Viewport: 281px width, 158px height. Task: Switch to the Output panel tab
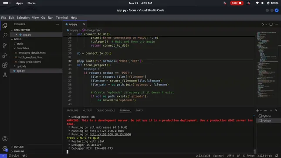click(x=87, y=110)
